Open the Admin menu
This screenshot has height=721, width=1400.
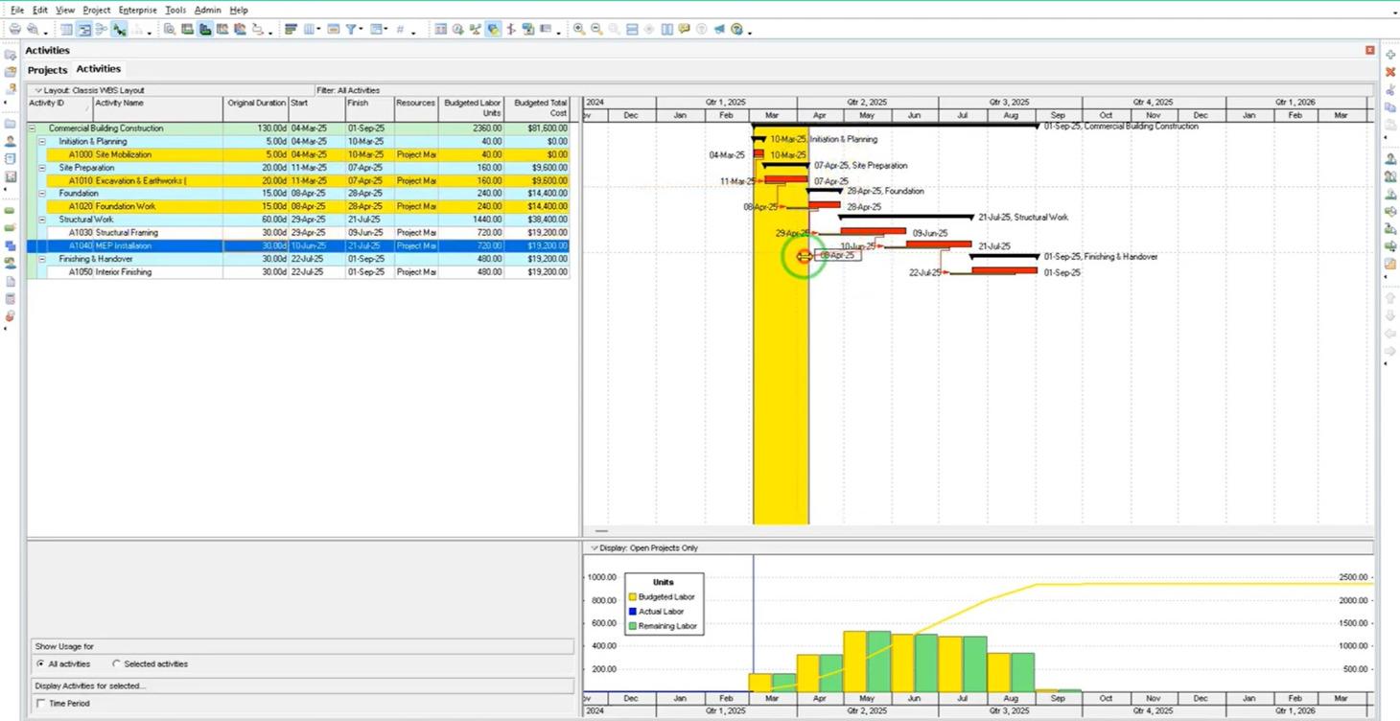[x=207, y=10]
